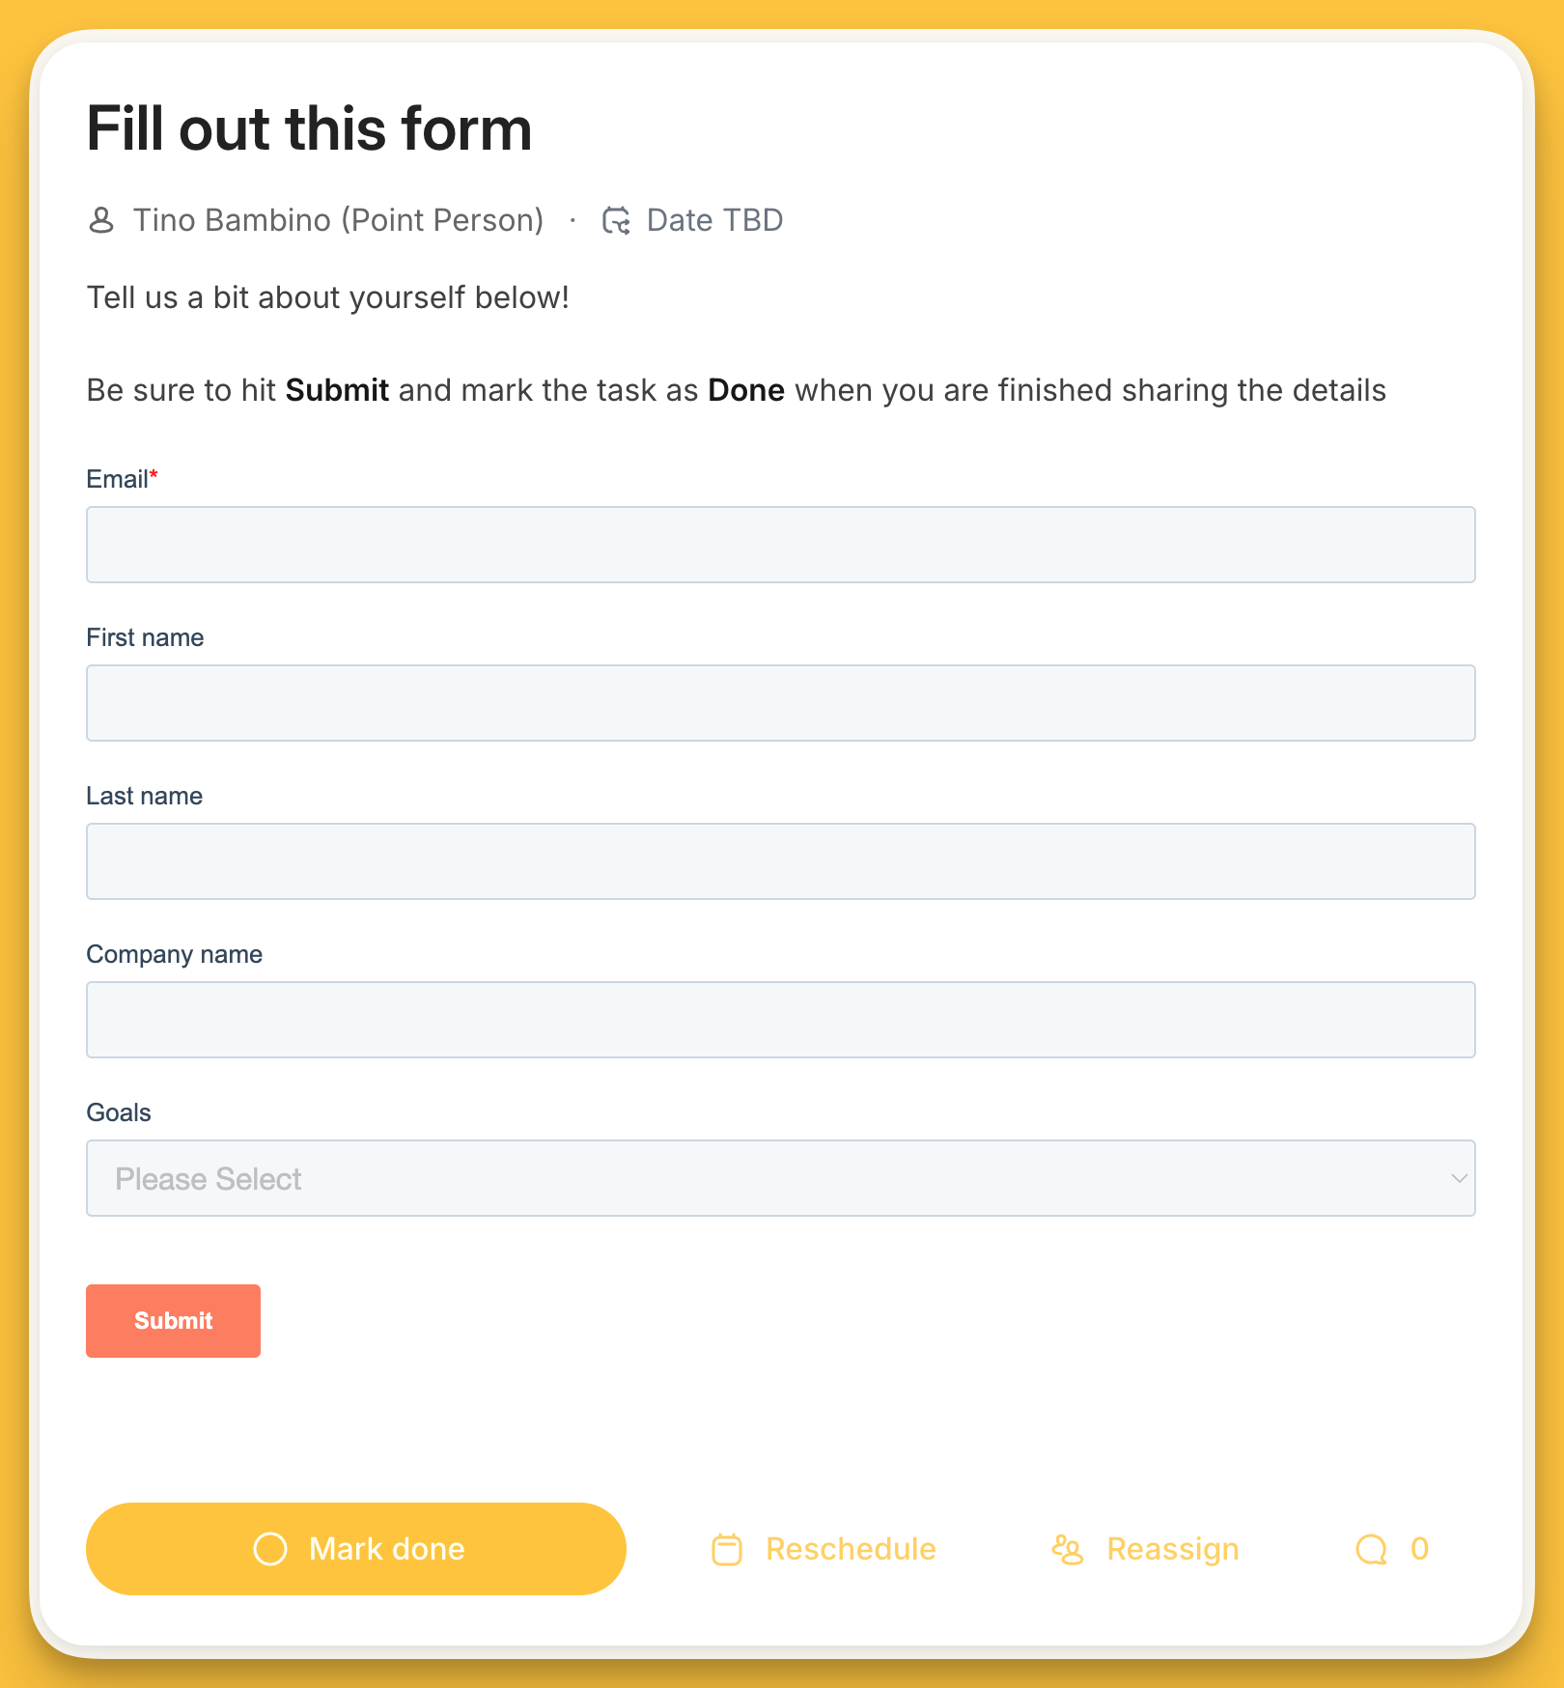Click the point person user icon

pos(101,220)
